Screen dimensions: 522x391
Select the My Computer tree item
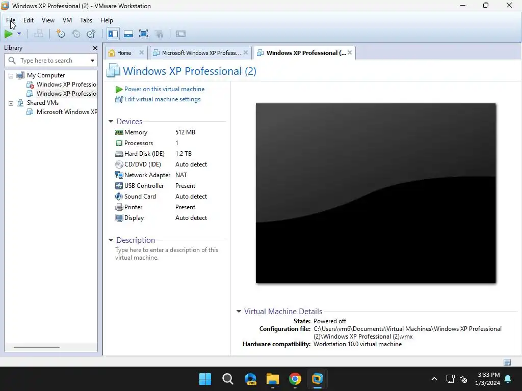tap(41, 75)
